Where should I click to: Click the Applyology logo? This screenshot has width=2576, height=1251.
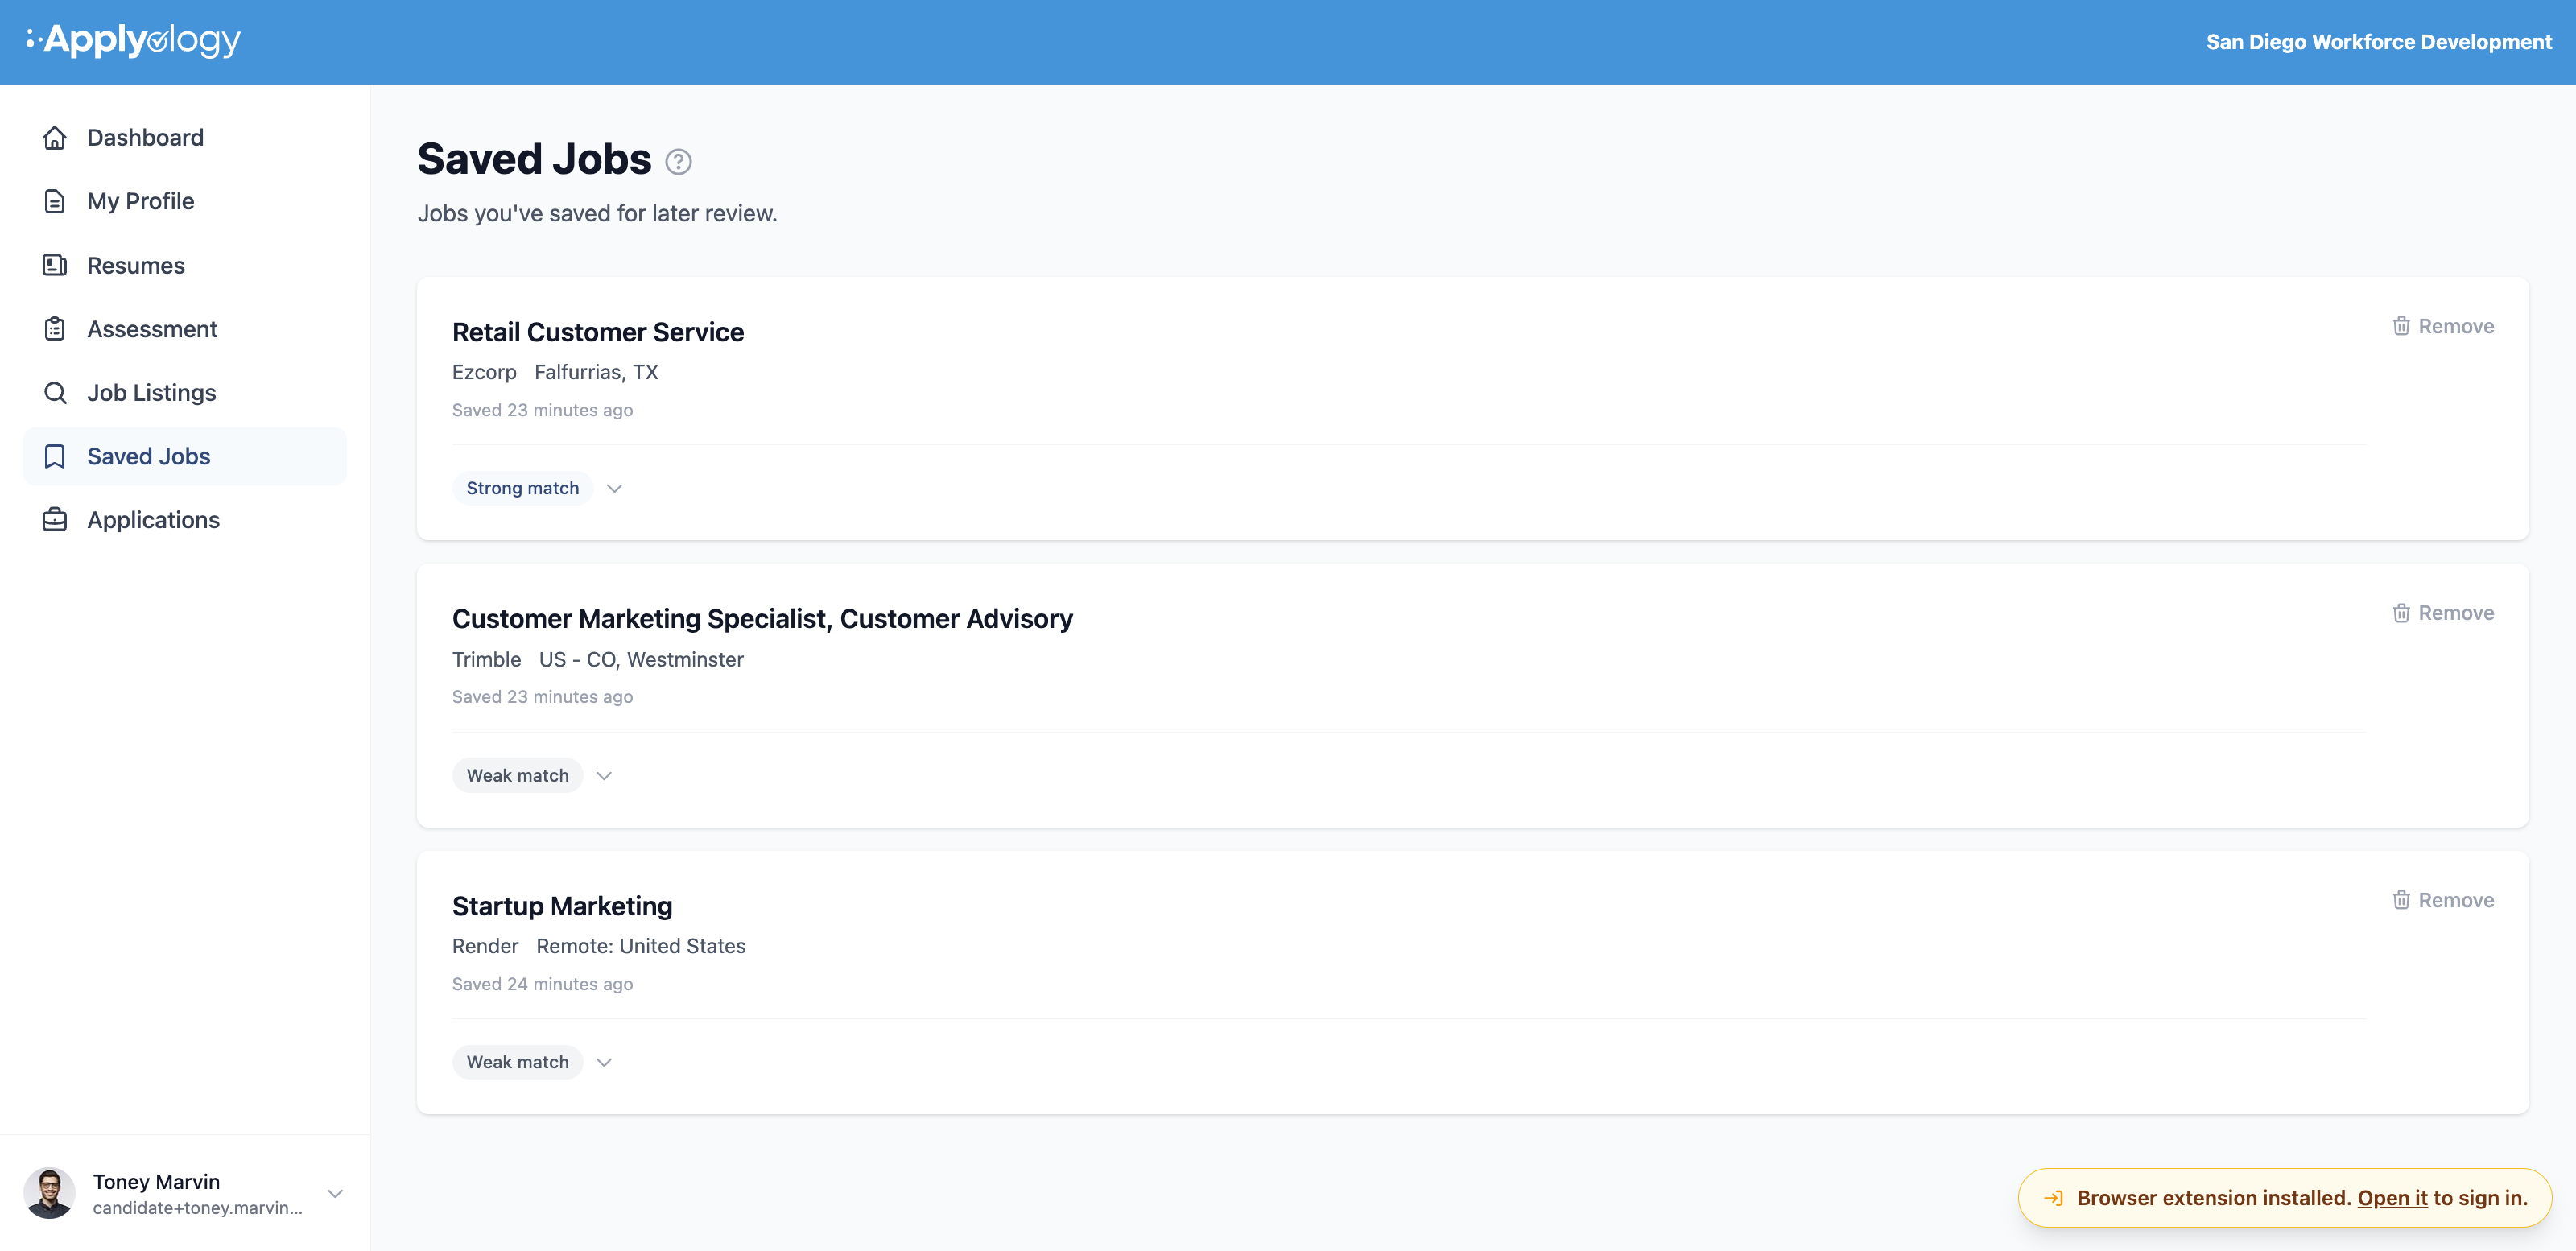133,40
